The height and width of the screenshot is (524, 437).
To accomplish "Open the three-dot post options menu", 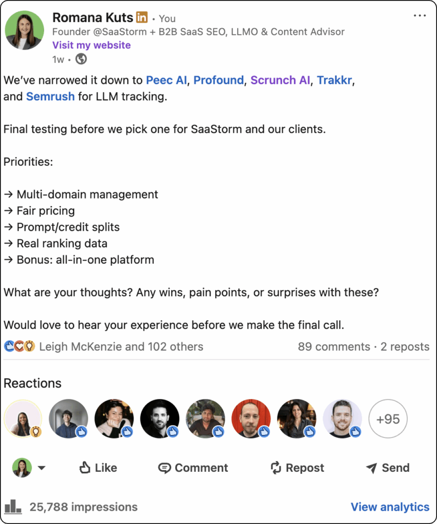I will [x=420, y=16].
